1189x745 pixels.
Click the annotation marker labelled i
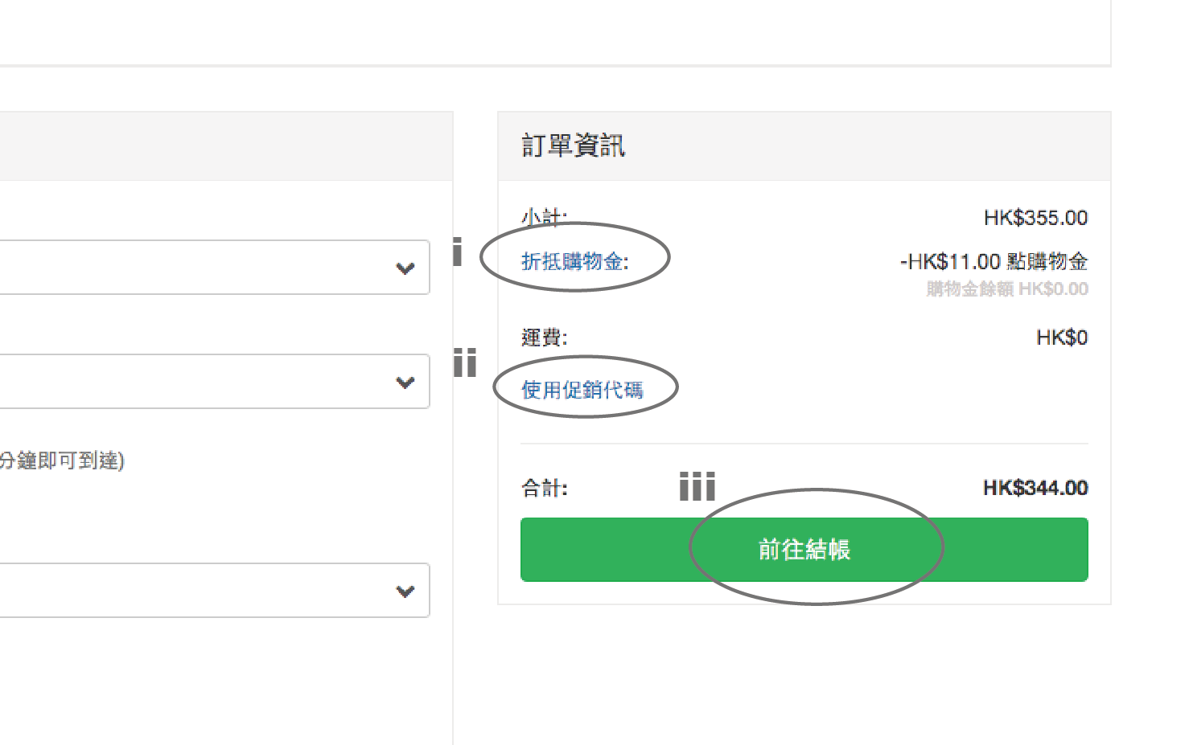tap(457, 252)
